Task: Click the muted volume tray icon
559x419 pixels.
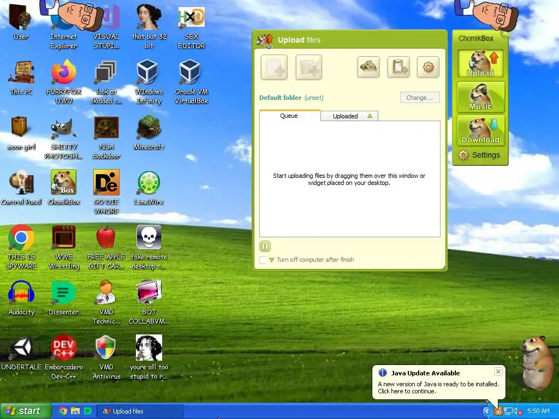Action: click(518, 411)
